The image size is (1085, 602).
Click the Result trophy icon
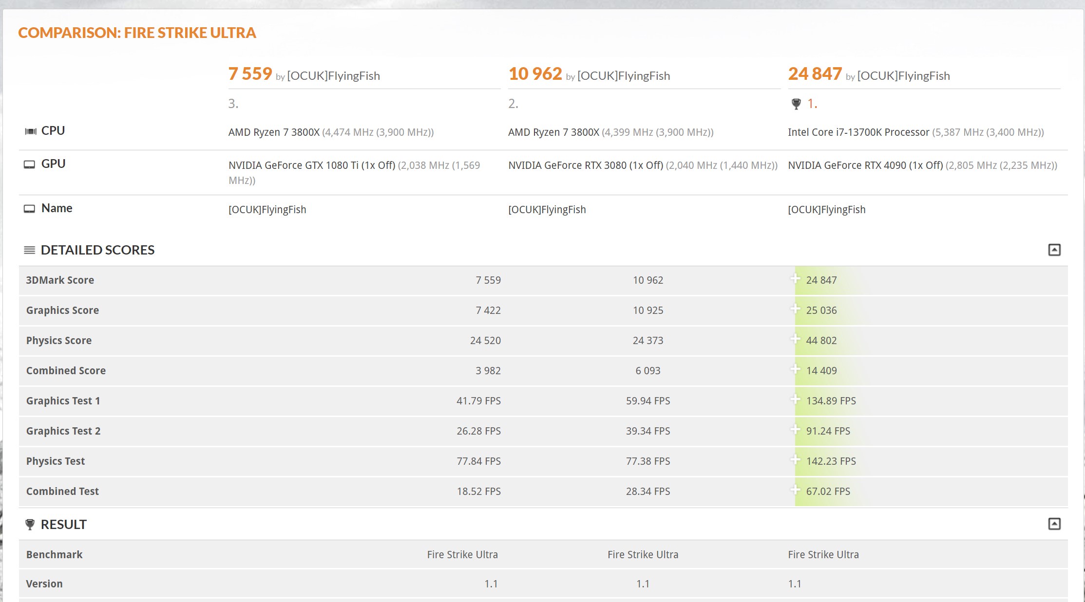click(x=30, y=524)
